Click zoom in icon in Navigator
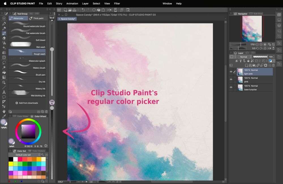The image size is (283, 184). (x=261, y=44)
